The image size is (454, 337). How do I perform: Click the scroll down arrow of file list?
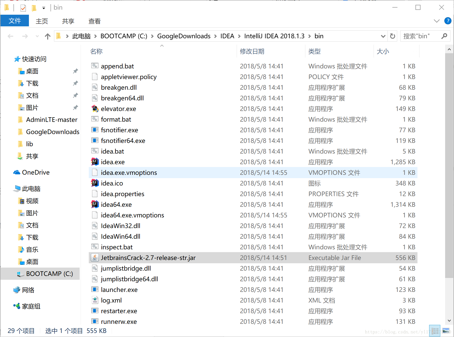click(x=449, y=321)
